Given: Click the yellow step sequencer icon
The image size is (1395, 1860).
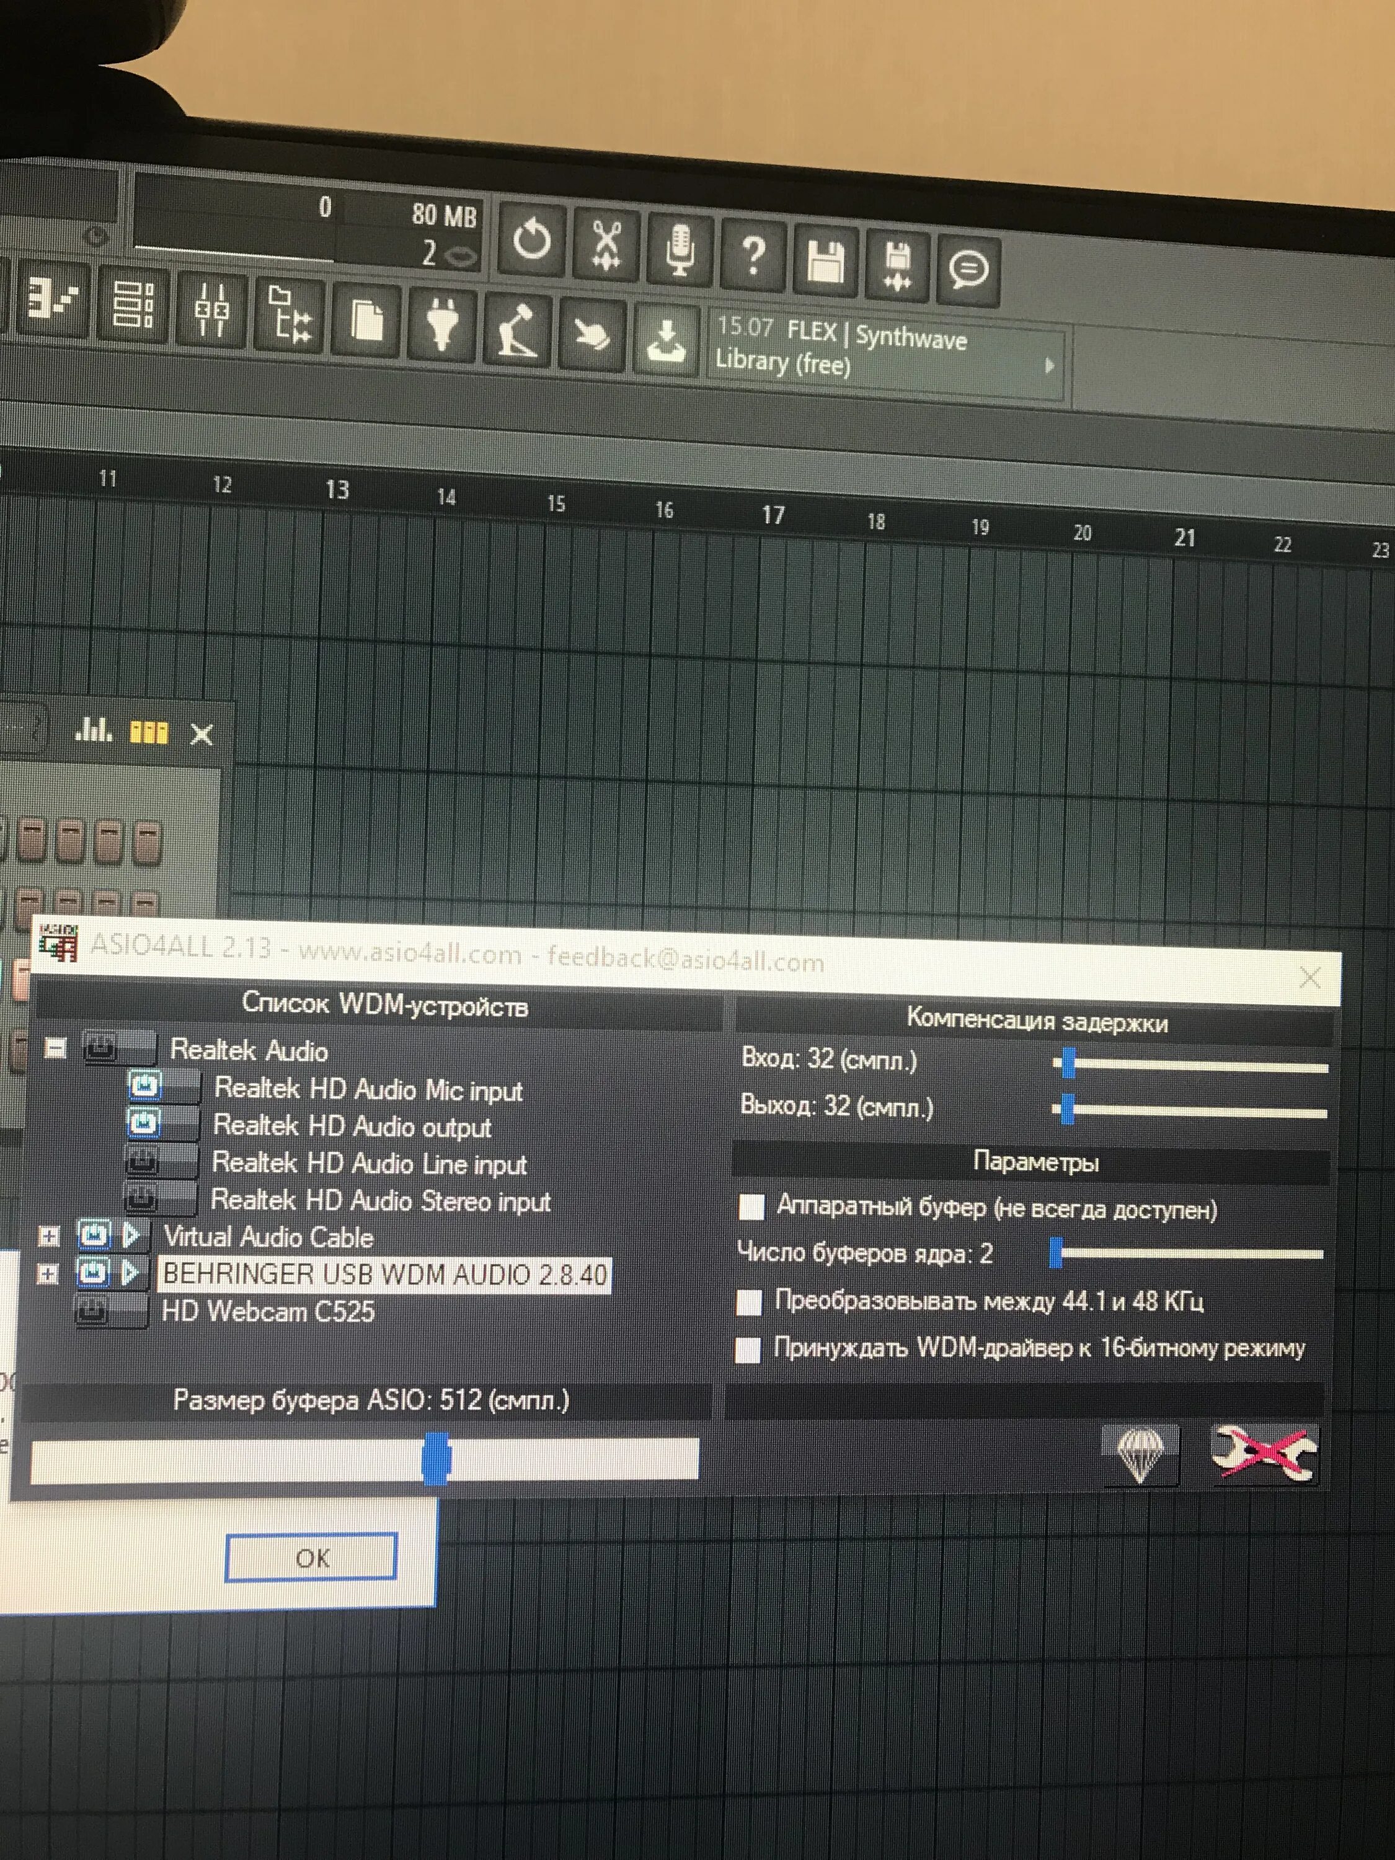Looking at the screenshot, I should click(x=149, y=732).
